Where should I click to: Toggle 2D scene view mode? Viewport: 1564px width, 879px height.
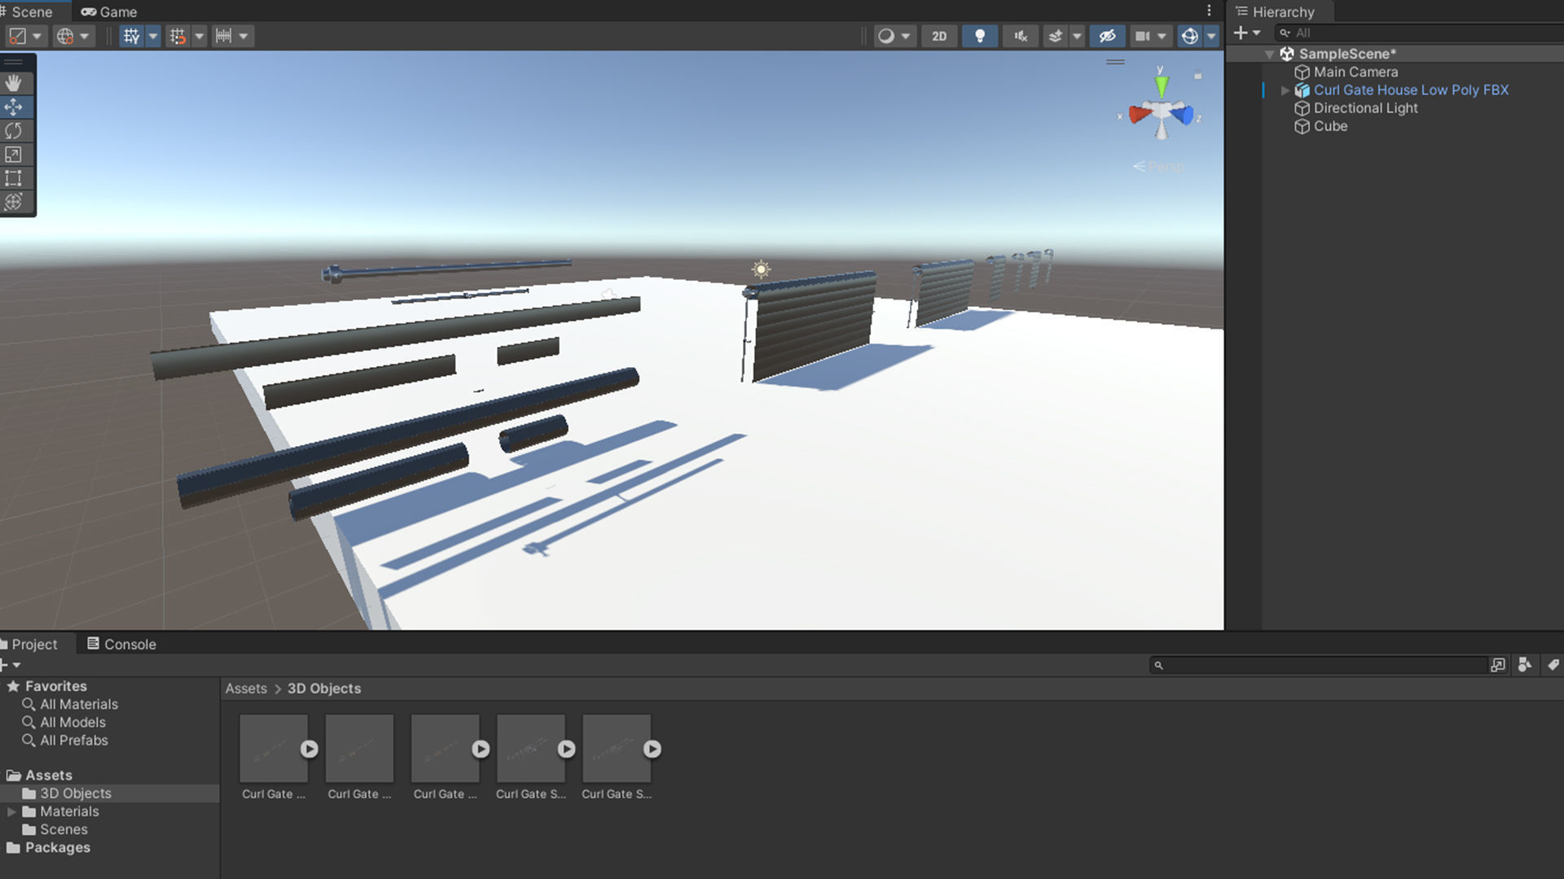pyautogui.click(x=939, y=36)
